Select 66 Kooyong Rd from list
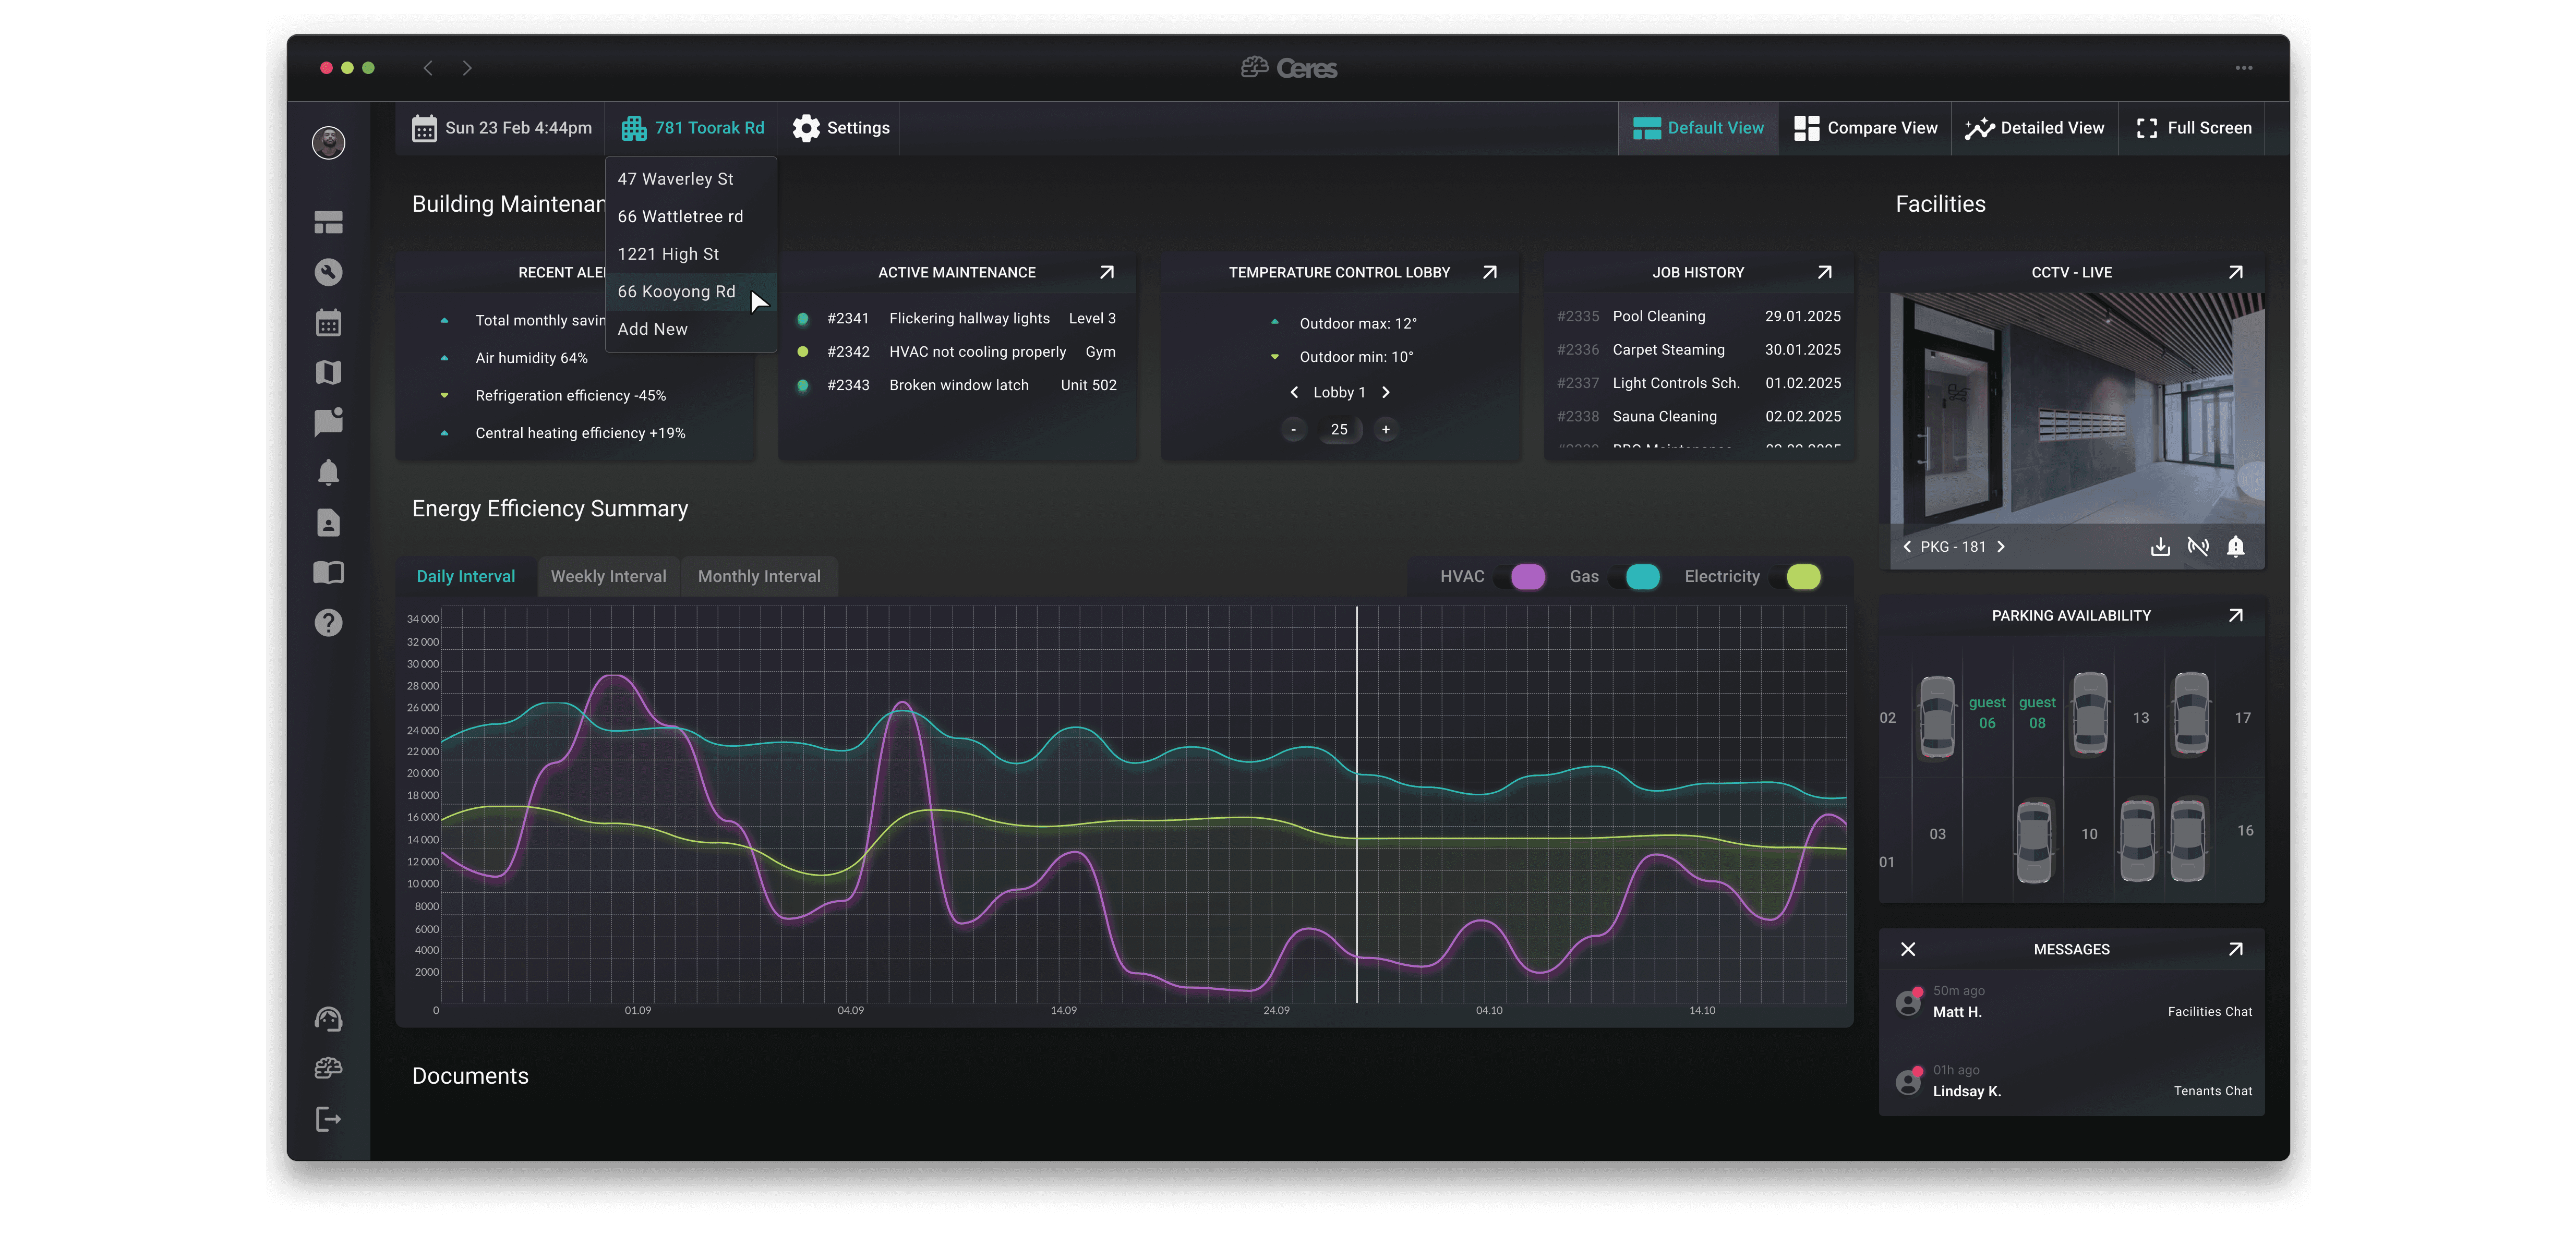This screenshot has width=2576, height=1236. point(676,292)
